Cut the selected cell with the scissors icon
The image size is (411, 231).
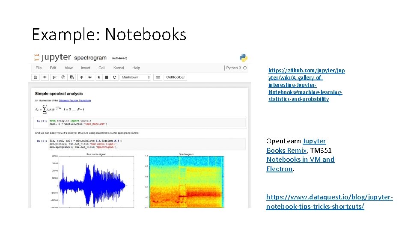coord(54,77)
